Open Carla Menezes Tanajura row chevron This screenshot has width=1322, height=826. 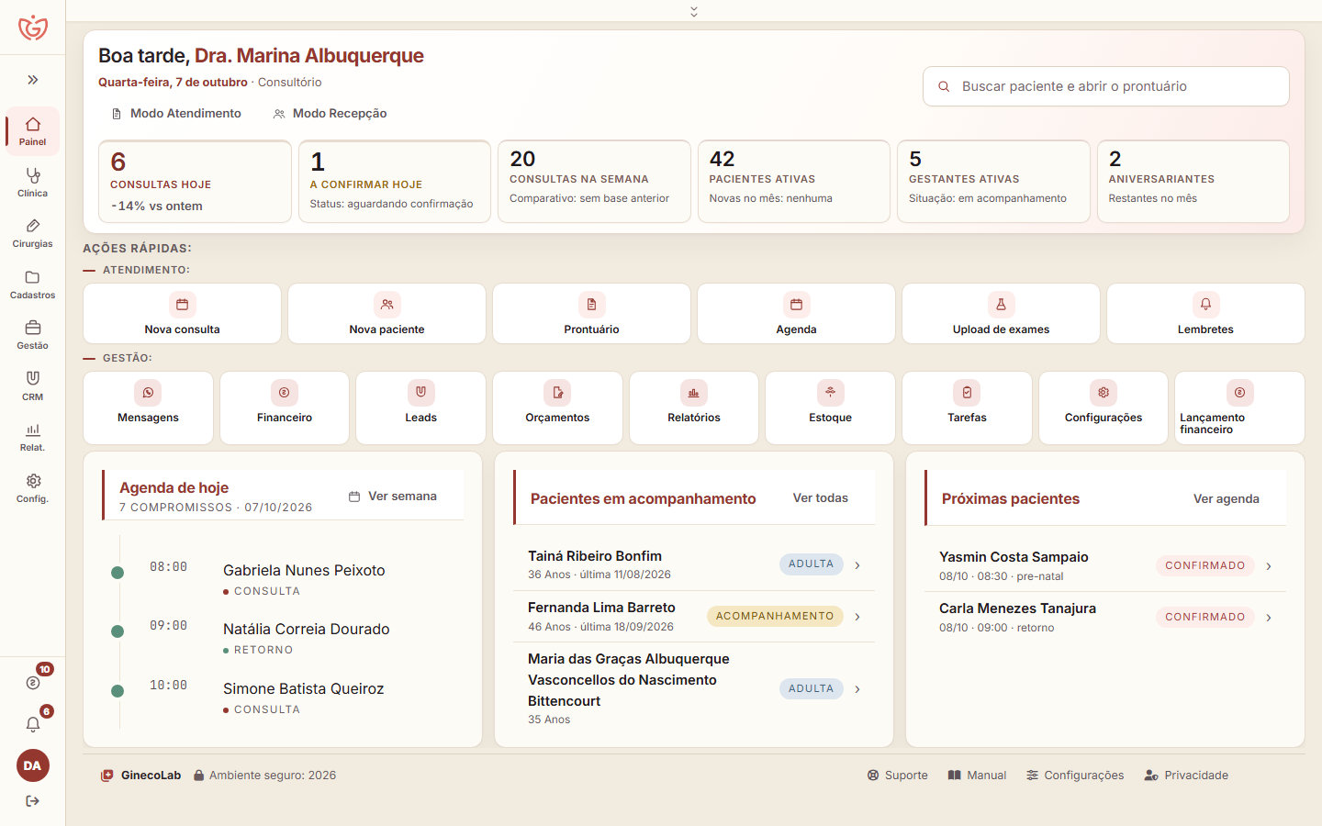pos(1269,618)
